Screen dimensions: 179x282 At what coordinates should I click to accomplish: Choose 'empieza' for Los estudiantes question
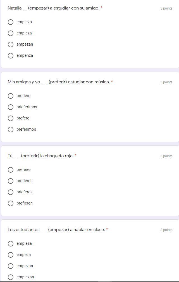tap(11, 244)
